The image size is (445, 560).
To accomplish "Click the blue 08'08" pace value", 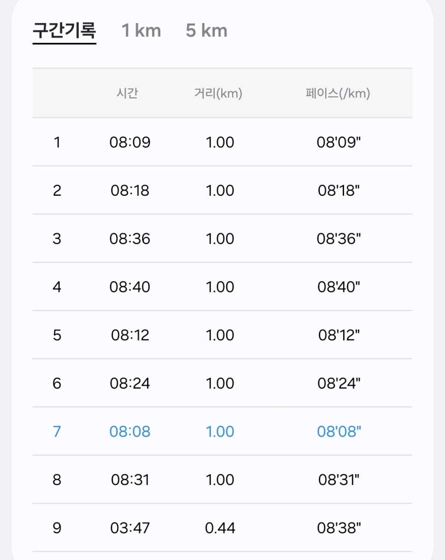I will point(339,432).
